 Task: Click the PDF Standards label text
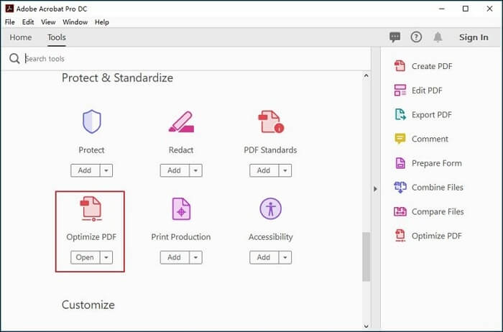coord(270,149)
